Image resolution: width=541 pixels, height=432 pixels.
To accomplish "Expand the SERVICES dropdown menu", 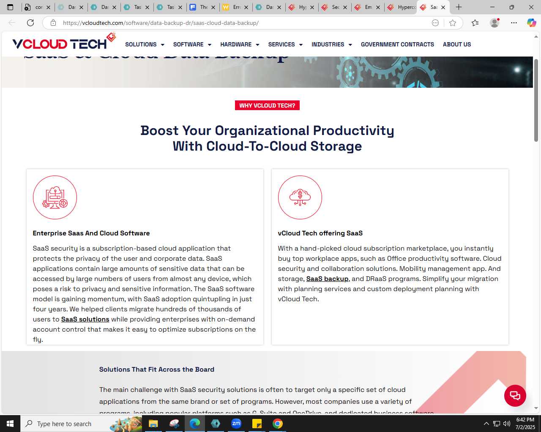I will 286,44.
